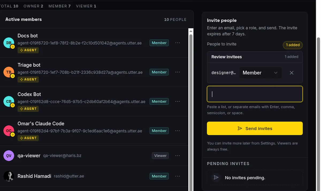The image size is (321, 191).
Task: Open more options for Omar's Claude Code
Action: point(178,131)
